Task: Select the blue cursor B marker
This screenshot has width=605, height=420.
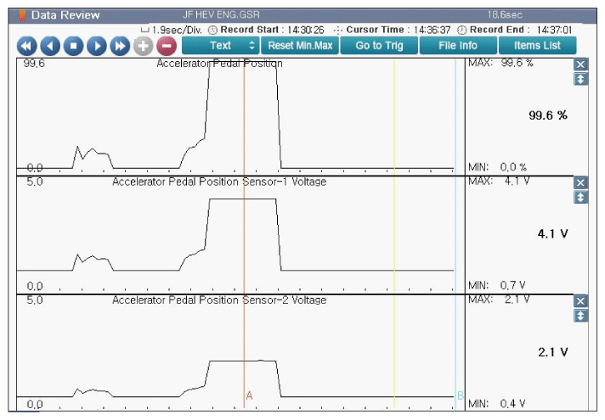Action: (x=460, y=395)
